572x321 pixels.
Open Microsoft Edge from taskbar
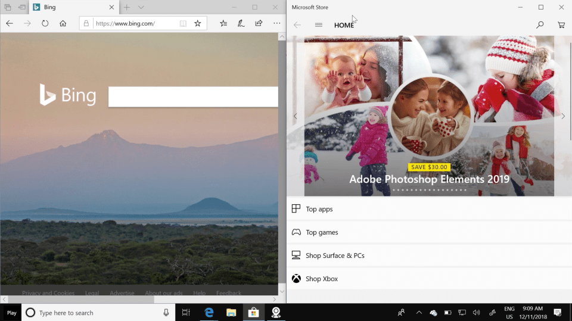point(209,313)
